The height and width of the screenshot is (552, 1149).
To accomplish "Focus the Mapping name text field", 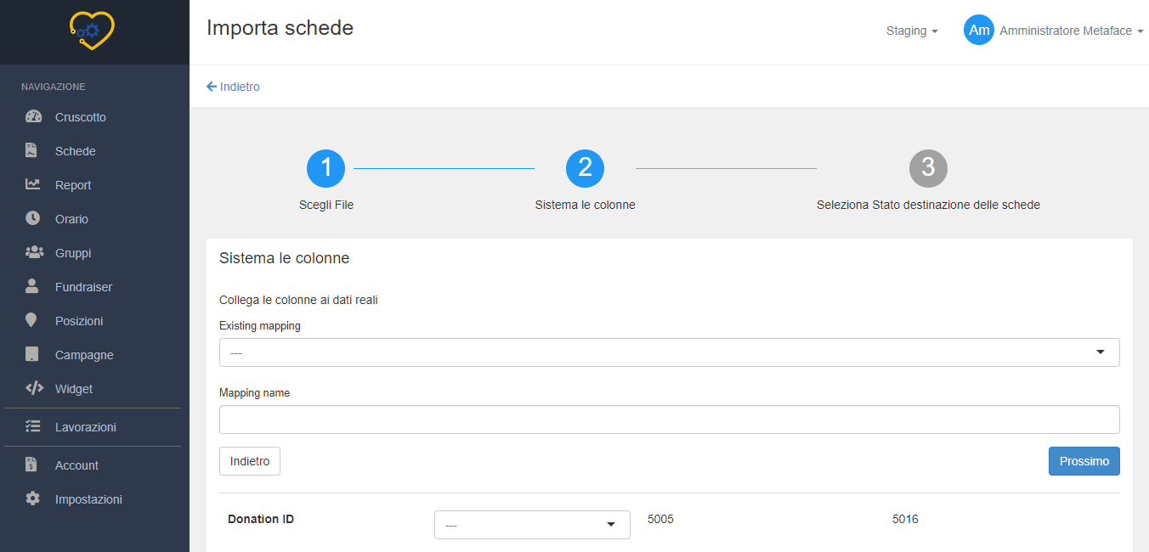I will (x=669, y=420).
